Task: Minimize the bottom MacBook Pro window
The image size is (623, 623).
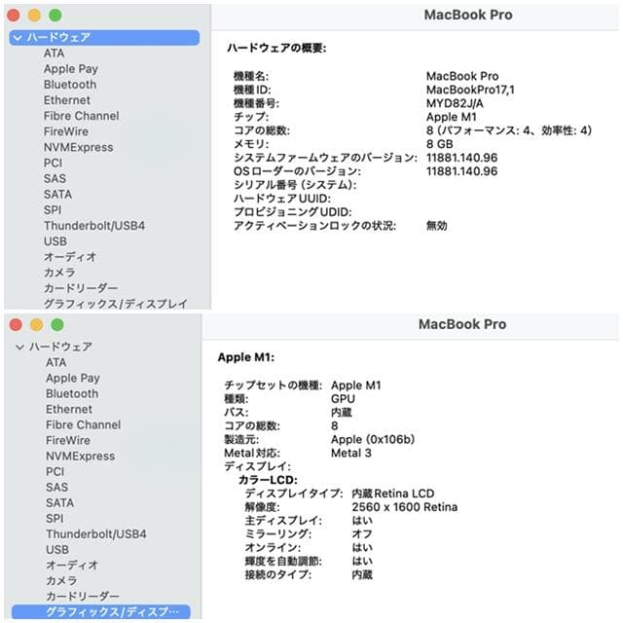Action: (37, 325)
